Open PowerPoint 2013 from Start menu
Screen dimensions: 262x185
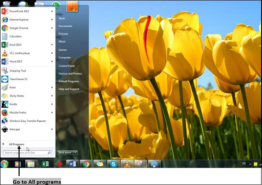[x=19, y=11]
